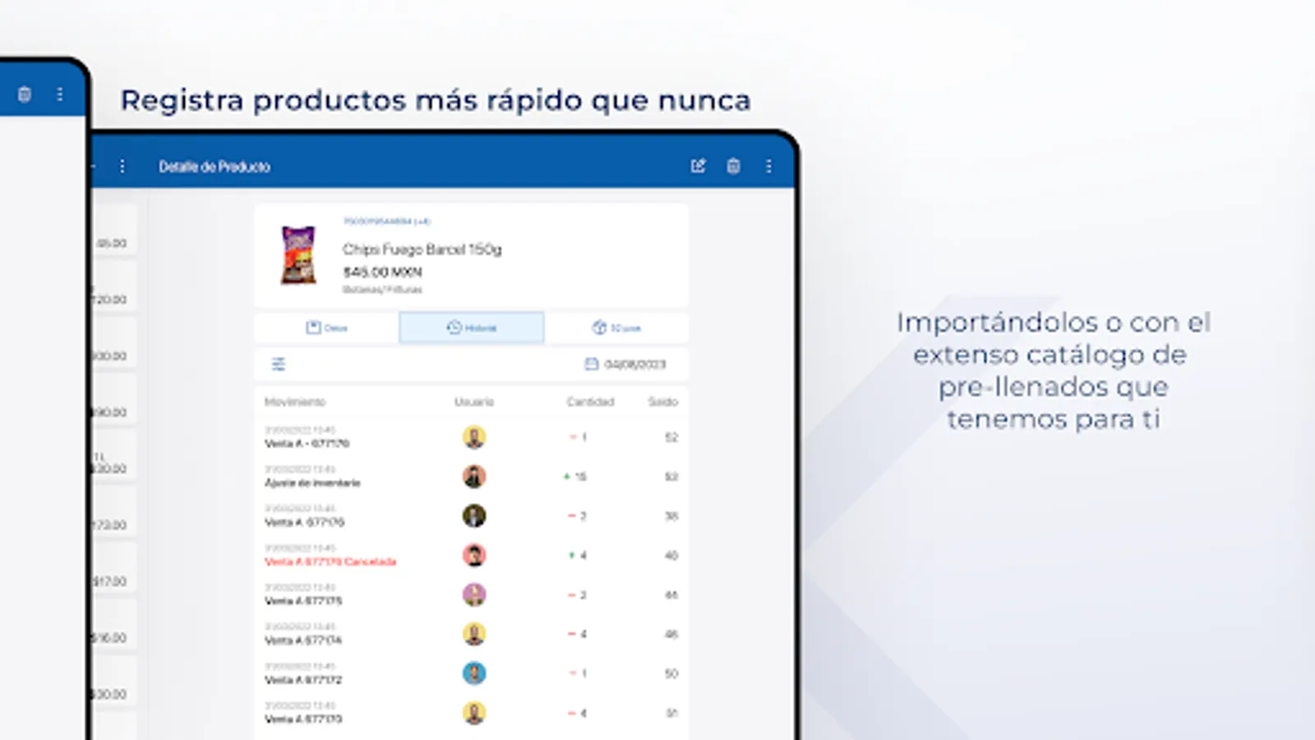Tap the edit product pencil icon

[698, 166]
